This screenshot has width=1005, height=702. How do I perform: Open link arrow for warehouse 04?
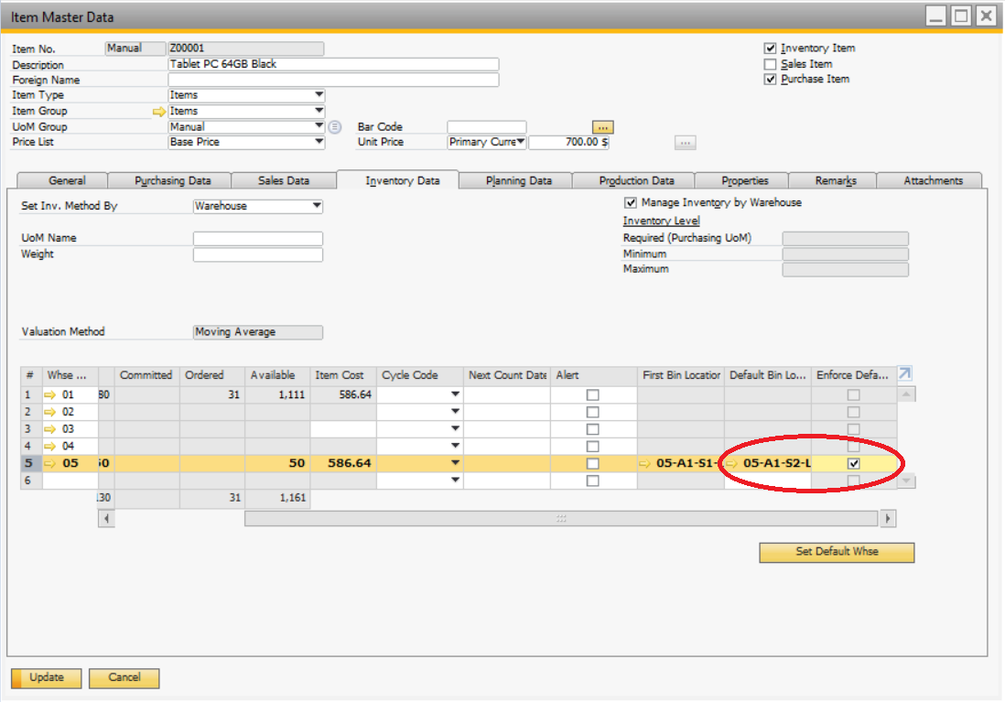tap(50, 447)
